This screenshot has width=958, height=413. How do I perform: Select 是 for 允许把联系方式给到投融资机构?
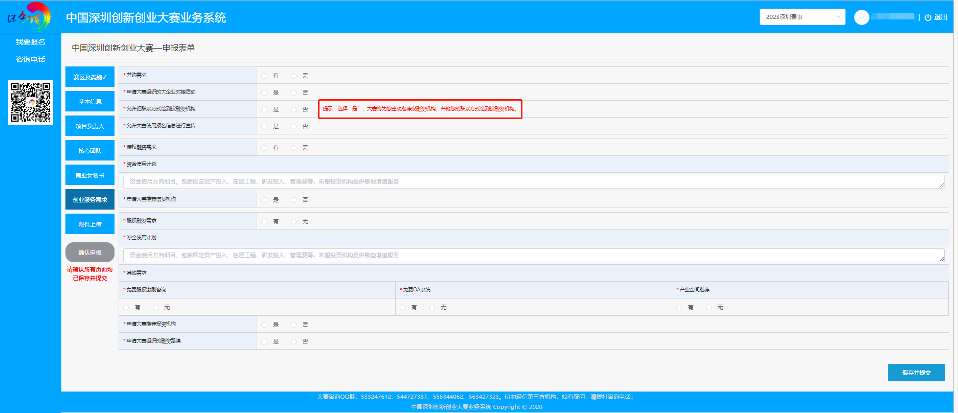pos(264,109)
